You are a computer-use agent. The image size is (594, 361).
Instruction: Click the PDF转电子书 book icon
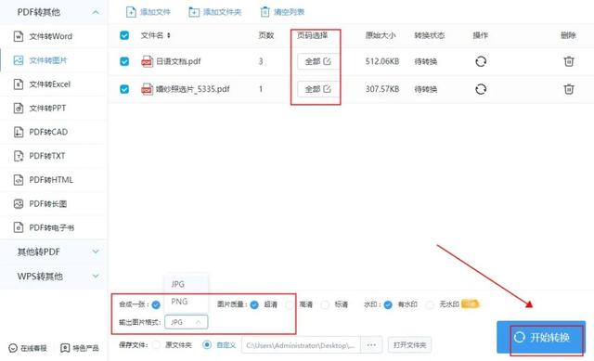(x=19, y=227)
